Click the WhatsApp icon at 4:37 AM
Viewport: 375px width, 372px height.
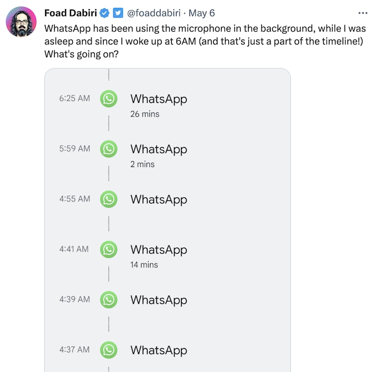[x=108, y=349]
